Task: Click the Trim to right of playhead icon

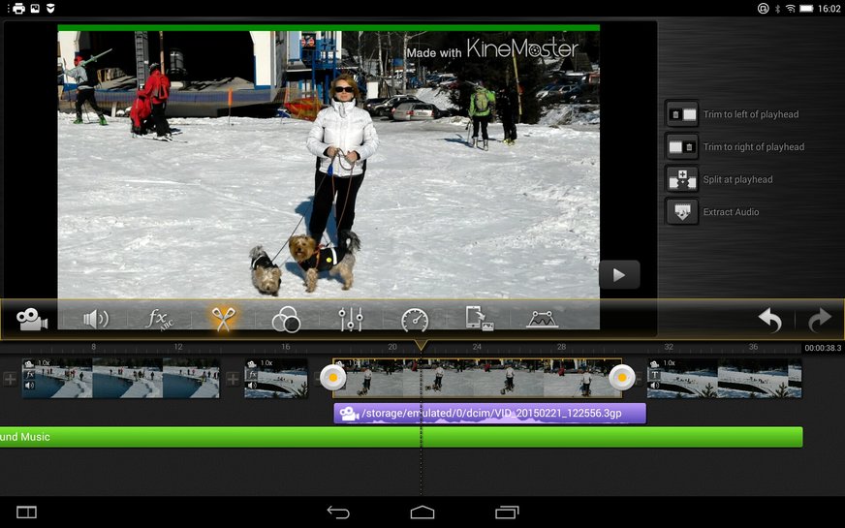Action: (x=681, y=146)
